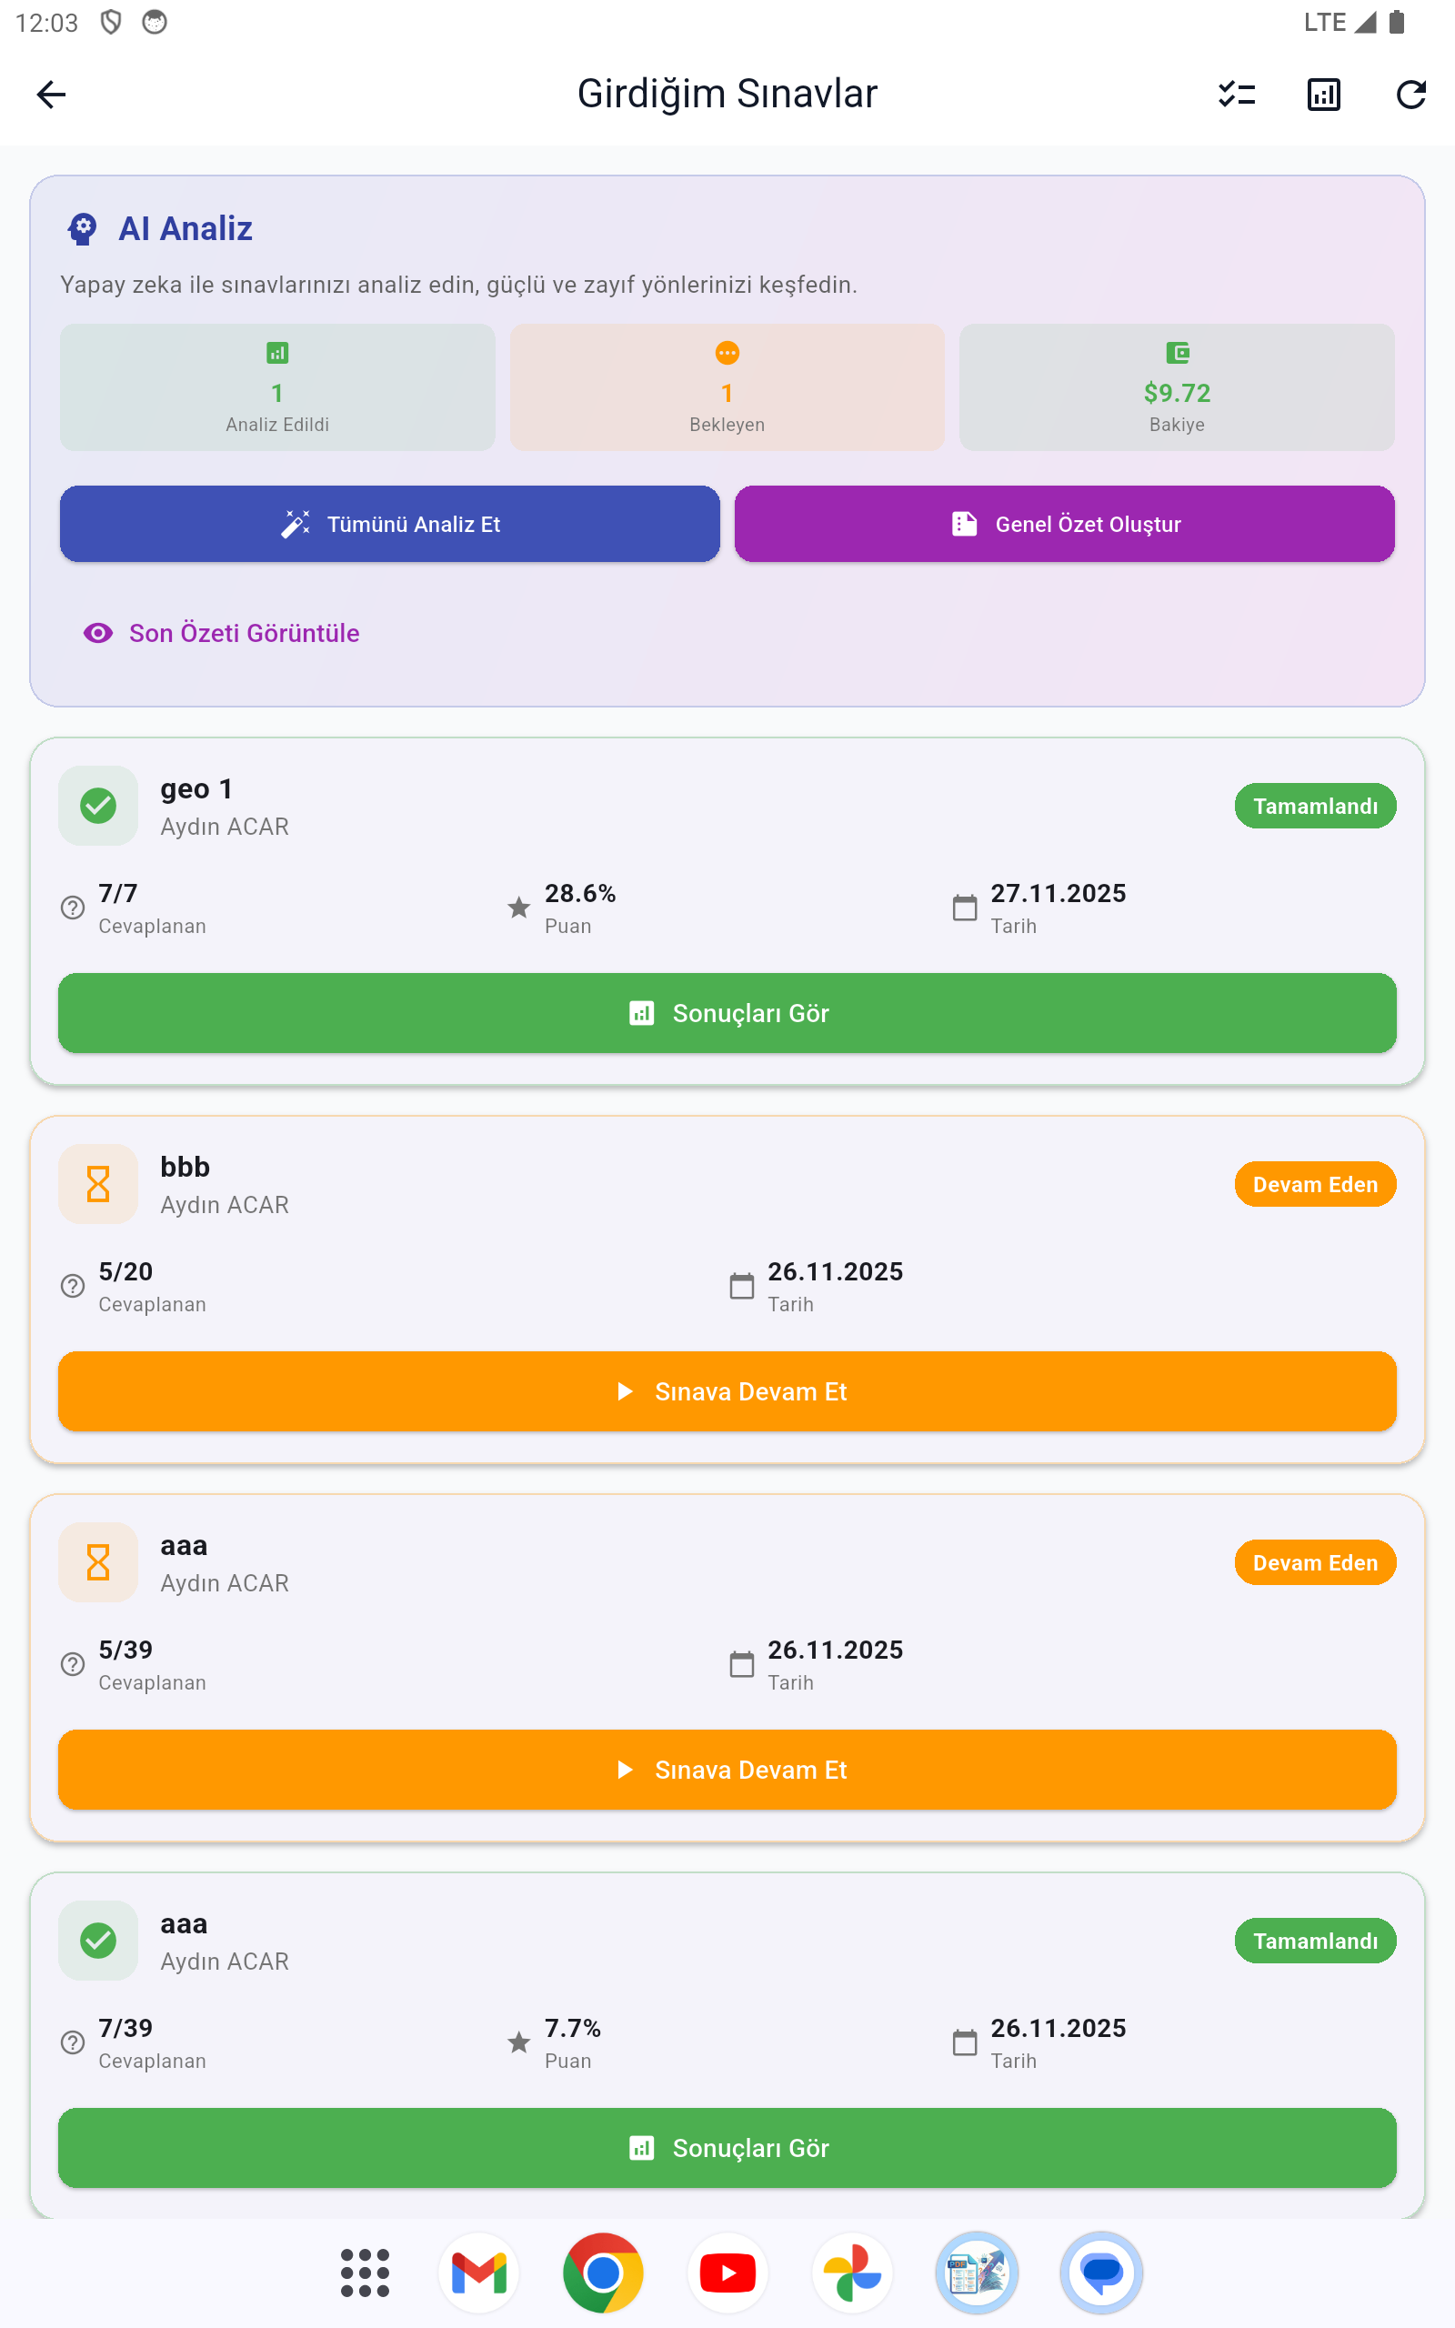Open Google Photos from the dock
This screenshot has height=2328, width=1455.
(x=852, y=2273)
